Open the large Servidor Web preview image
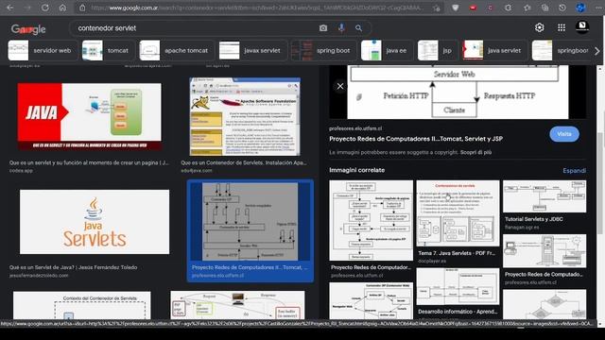The height and width of the screenshot is (340, 605). (x=458, y=92)
